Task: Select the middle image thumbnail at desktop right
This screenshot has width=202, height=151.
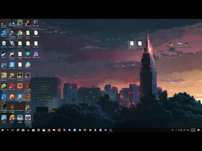Action: (180, 45)
